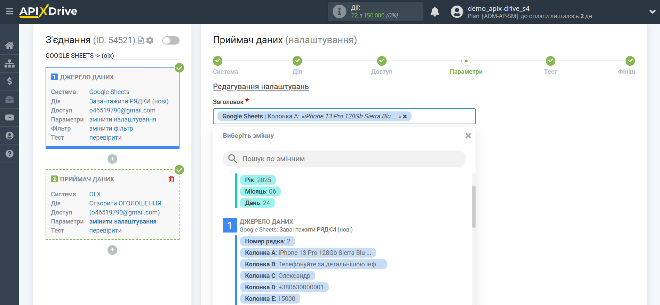Screen dimensions: 660x305
Task: Add a step below the data receiver block
Action: 112,250
